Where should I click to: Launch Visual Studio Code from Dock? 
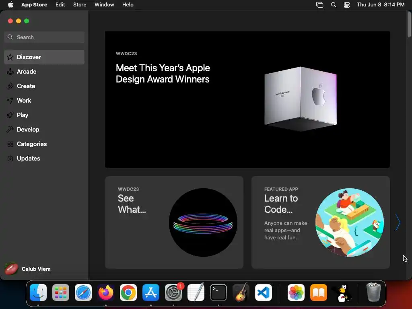pyautogui.click(x=264, y=293)
